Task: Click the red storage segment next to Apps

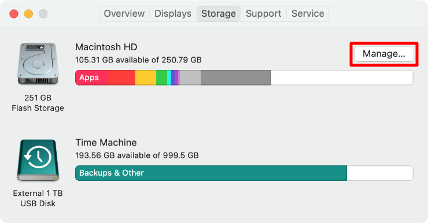Action: pos(121,77)
